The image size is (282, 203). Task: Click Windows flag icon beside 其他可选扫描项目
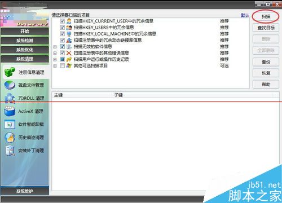[69, 65]
